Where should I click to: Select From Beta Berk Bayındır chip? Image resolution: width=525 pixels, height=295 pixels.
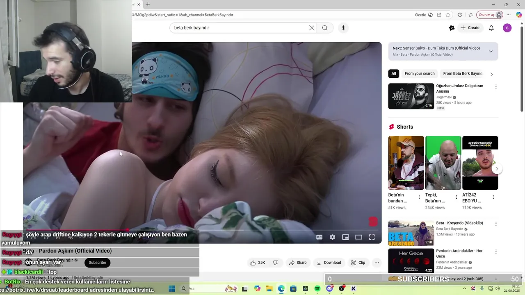(x=463, y=74)
